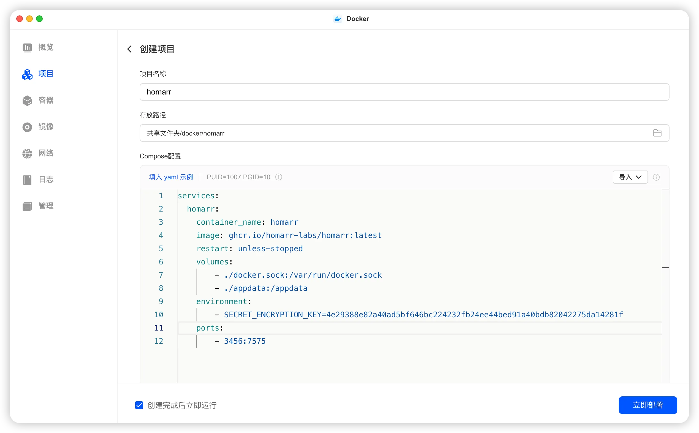Viewport: 699px width, 433px height.
Task: Open the 项目 section
Action: [x=46, y=74]
